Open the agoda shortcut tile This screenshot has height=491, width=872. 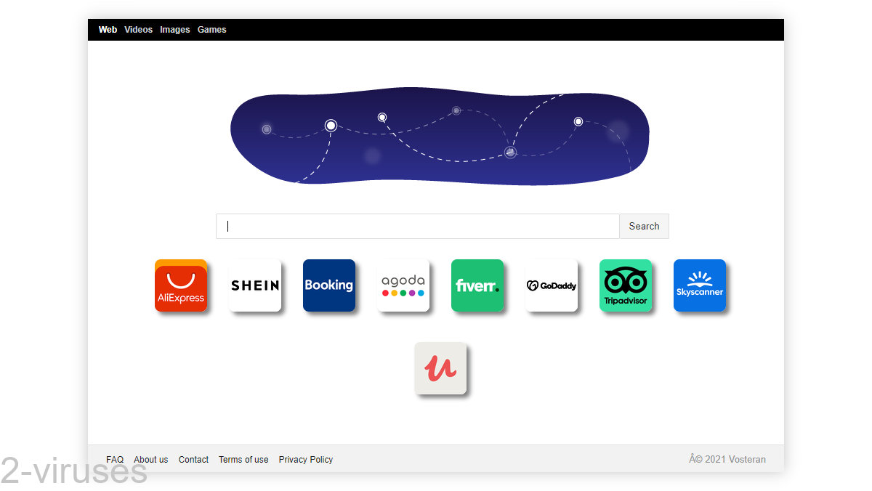[x=403, y=285]
